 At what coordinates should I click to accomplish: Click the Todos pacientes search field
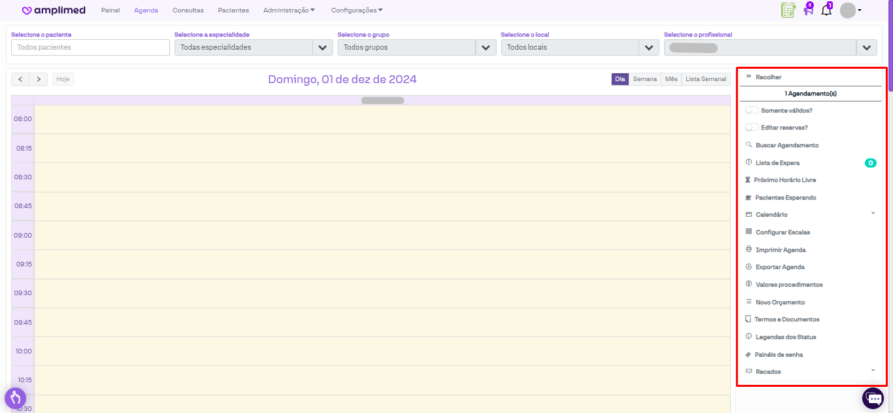pos(90,47)
